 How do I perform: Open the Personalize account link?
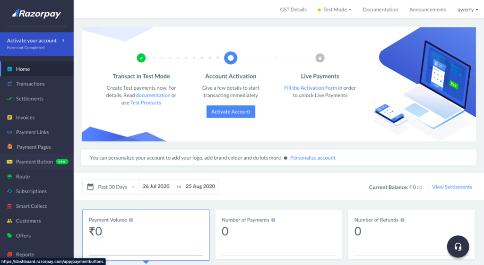coord(313,158)
